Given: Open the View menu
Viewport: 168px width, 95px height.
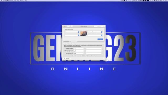Looking at the screenshot, I should click(18, 1).
